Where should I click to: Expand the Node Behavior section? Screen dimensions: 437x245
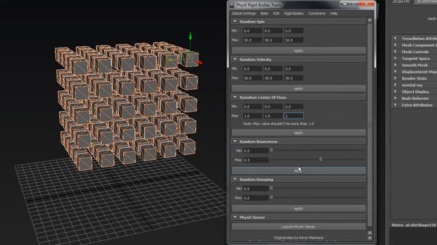pyautogui.click(x=395, y=98)
